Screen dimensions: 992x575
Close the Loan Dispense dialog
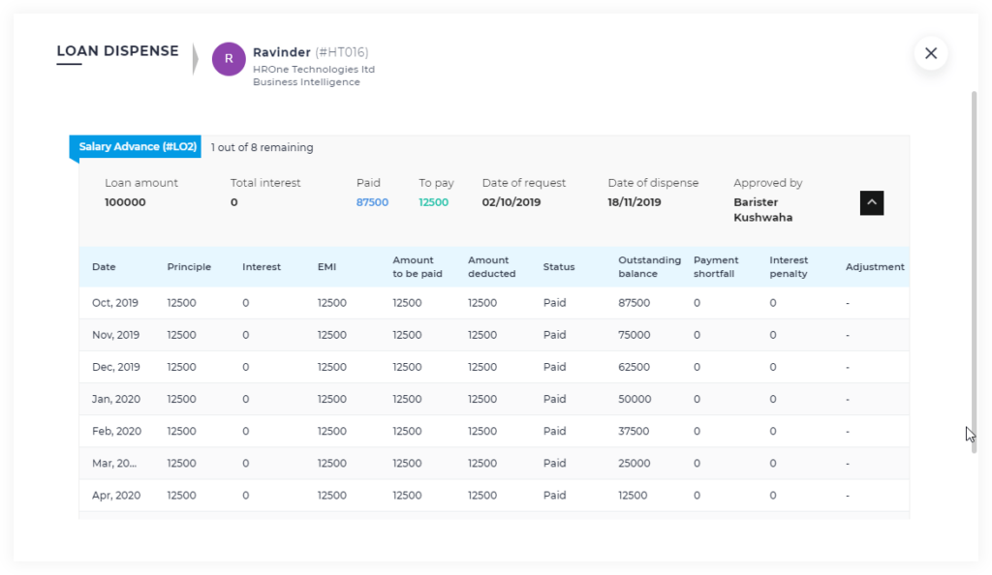[x=930, y=53]
